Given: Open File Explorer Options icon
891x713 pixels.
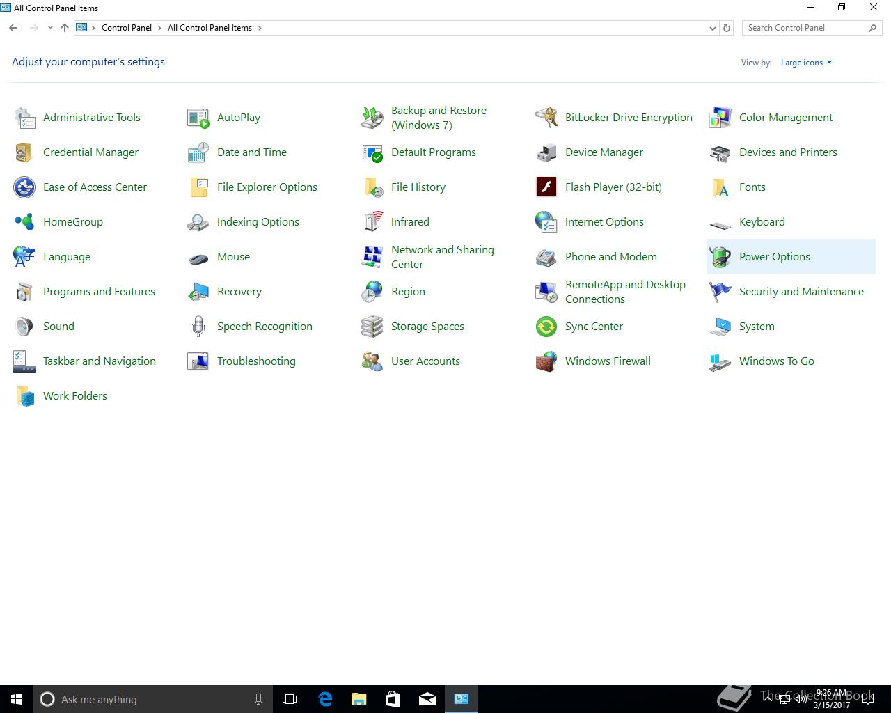Looking at the screenshot, I should 198,187.
